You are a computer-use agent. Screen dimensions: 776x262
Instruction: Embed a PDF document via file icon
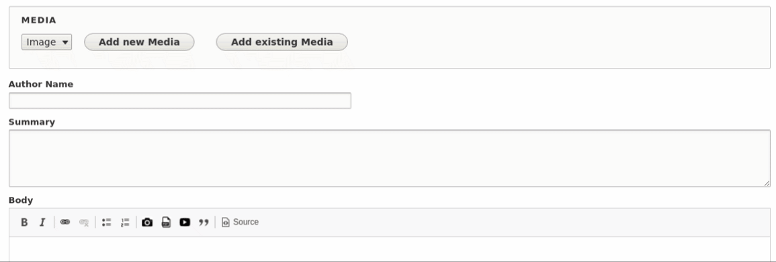[167, 222]
